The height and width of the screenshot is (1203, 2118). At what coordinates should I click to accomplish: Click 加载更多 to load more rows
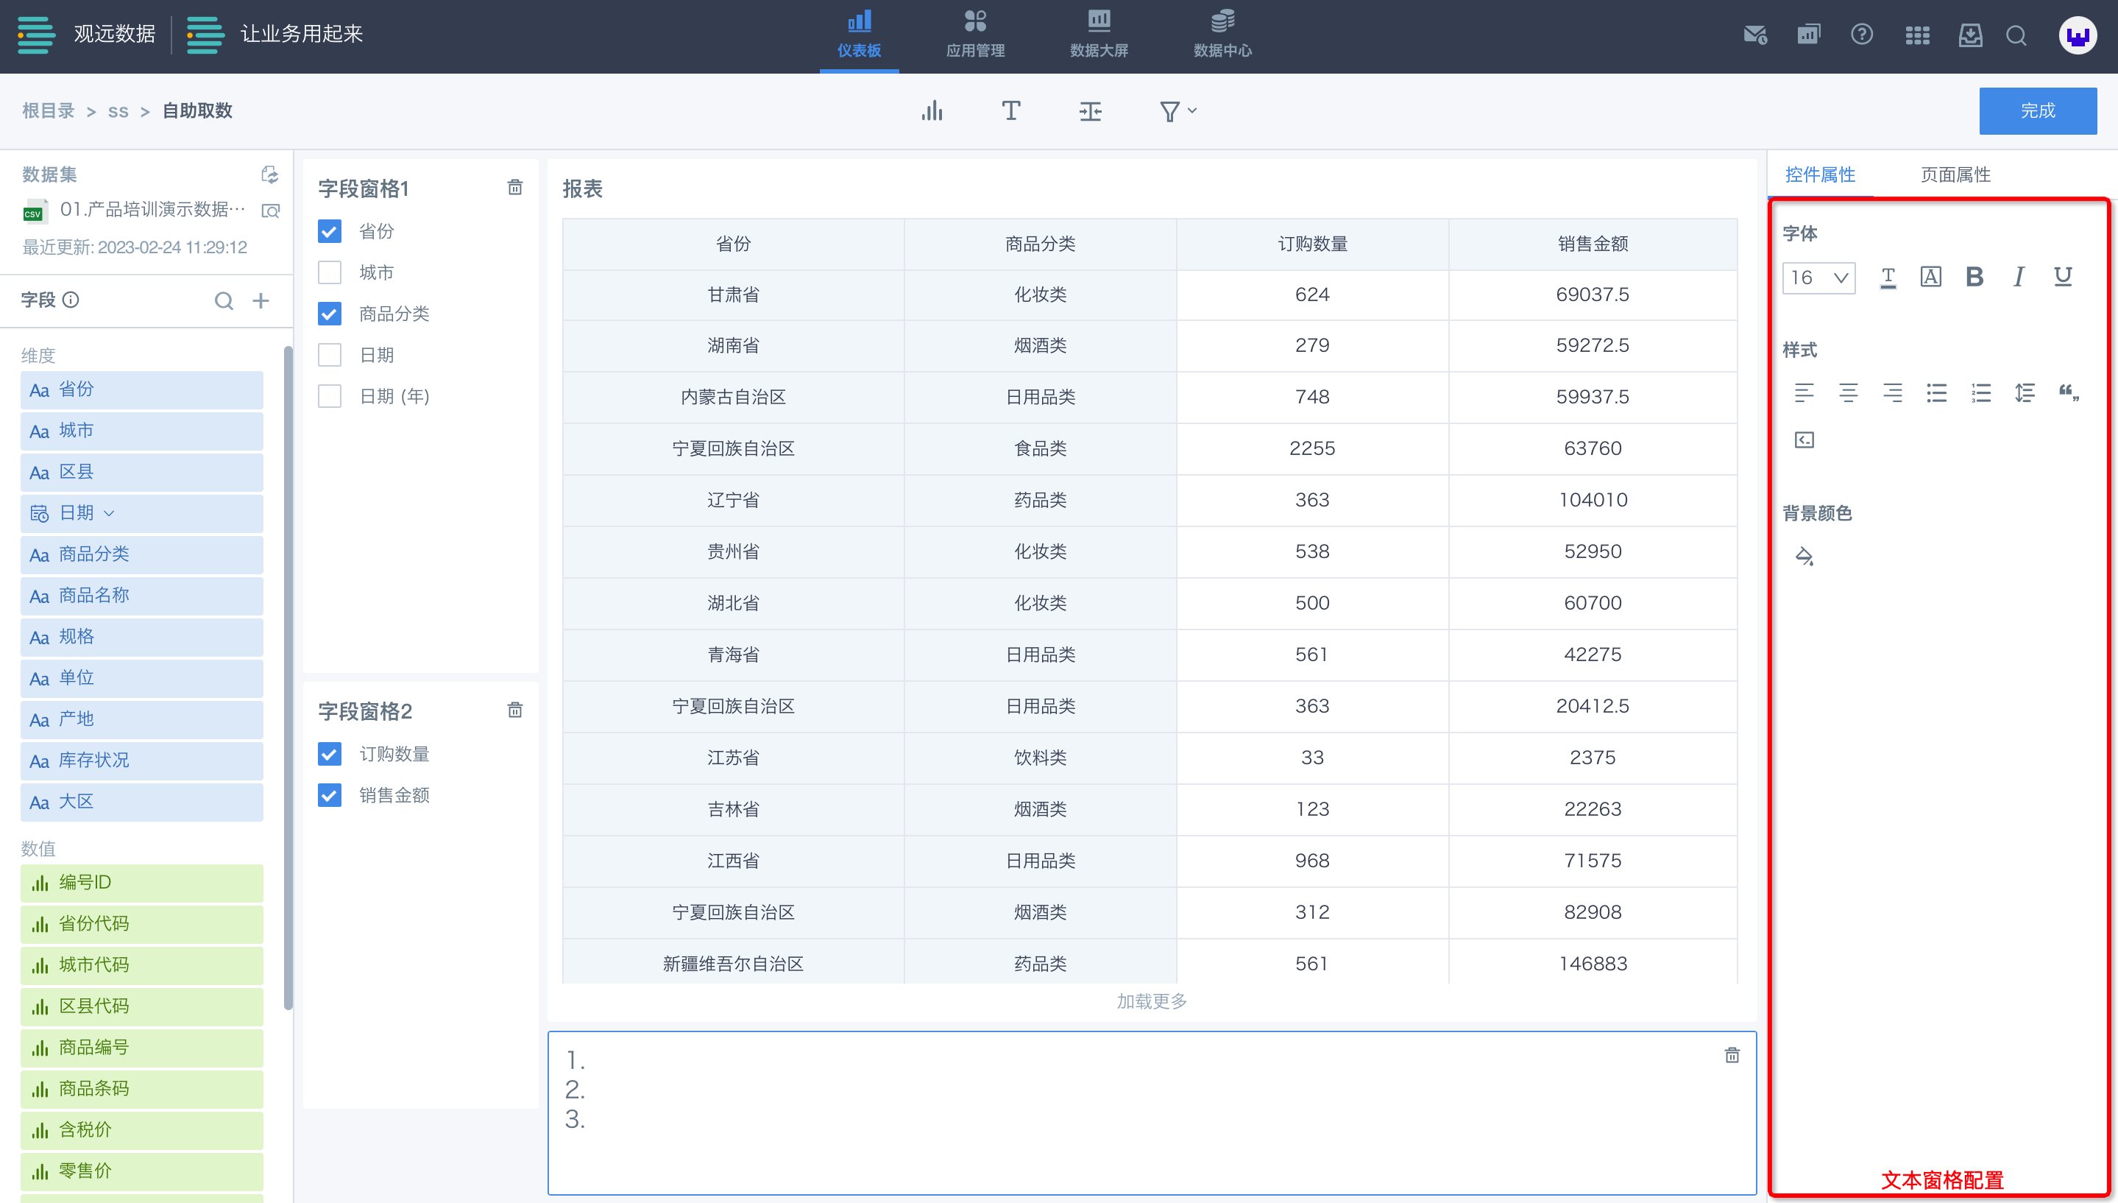[x=1151, y=1001]
